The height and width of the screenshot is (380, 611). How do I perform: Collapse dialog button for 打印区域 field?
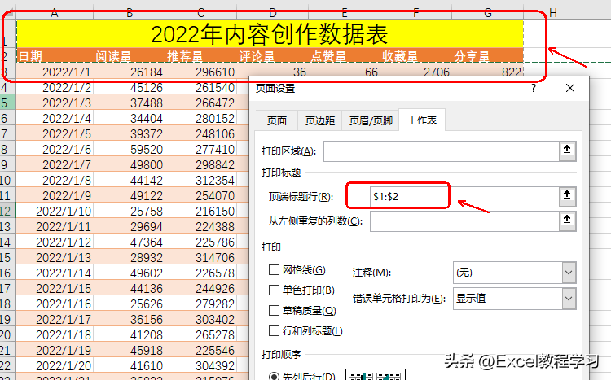coord(567,151)
